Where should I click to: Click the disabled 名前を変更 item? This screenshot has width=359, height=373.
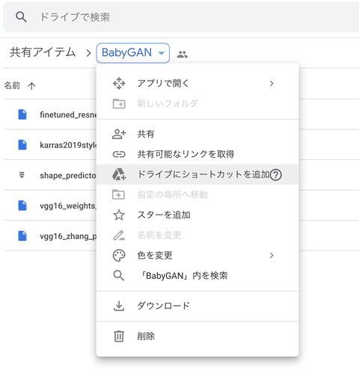197,235
